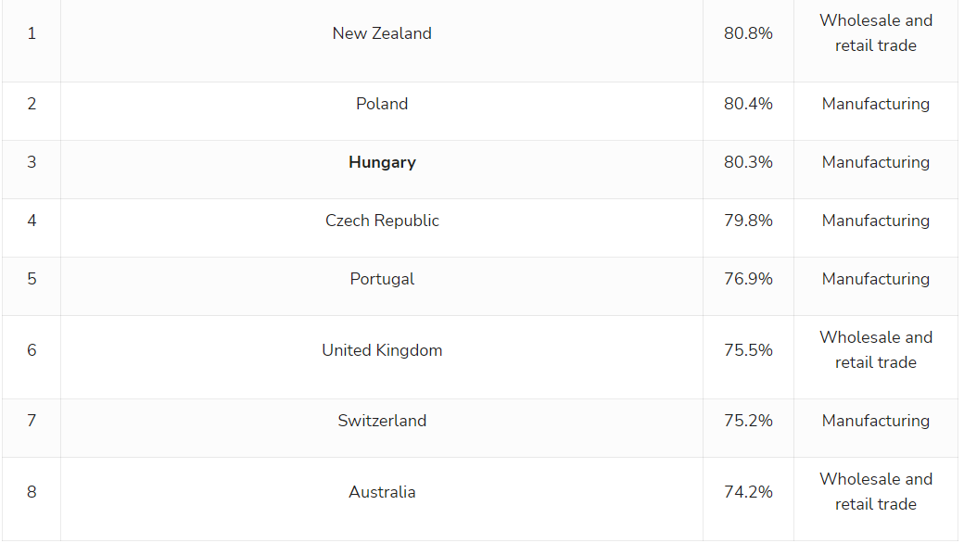Click rank number 6 cell
The image size is (964, 543).
click(x=32, y=350)
